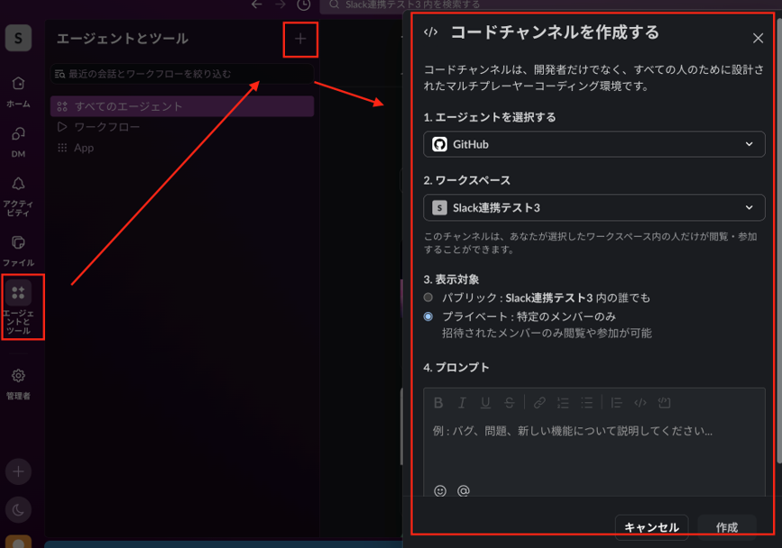The width and height of the screenshot is (782, 548).
Task: Open the GitHub agent dropdown
Action: click(594, 144)
